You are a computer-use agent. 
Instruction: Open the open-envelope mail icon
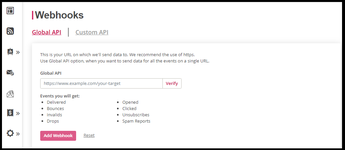pyautogui.click(x=10, y=94)
